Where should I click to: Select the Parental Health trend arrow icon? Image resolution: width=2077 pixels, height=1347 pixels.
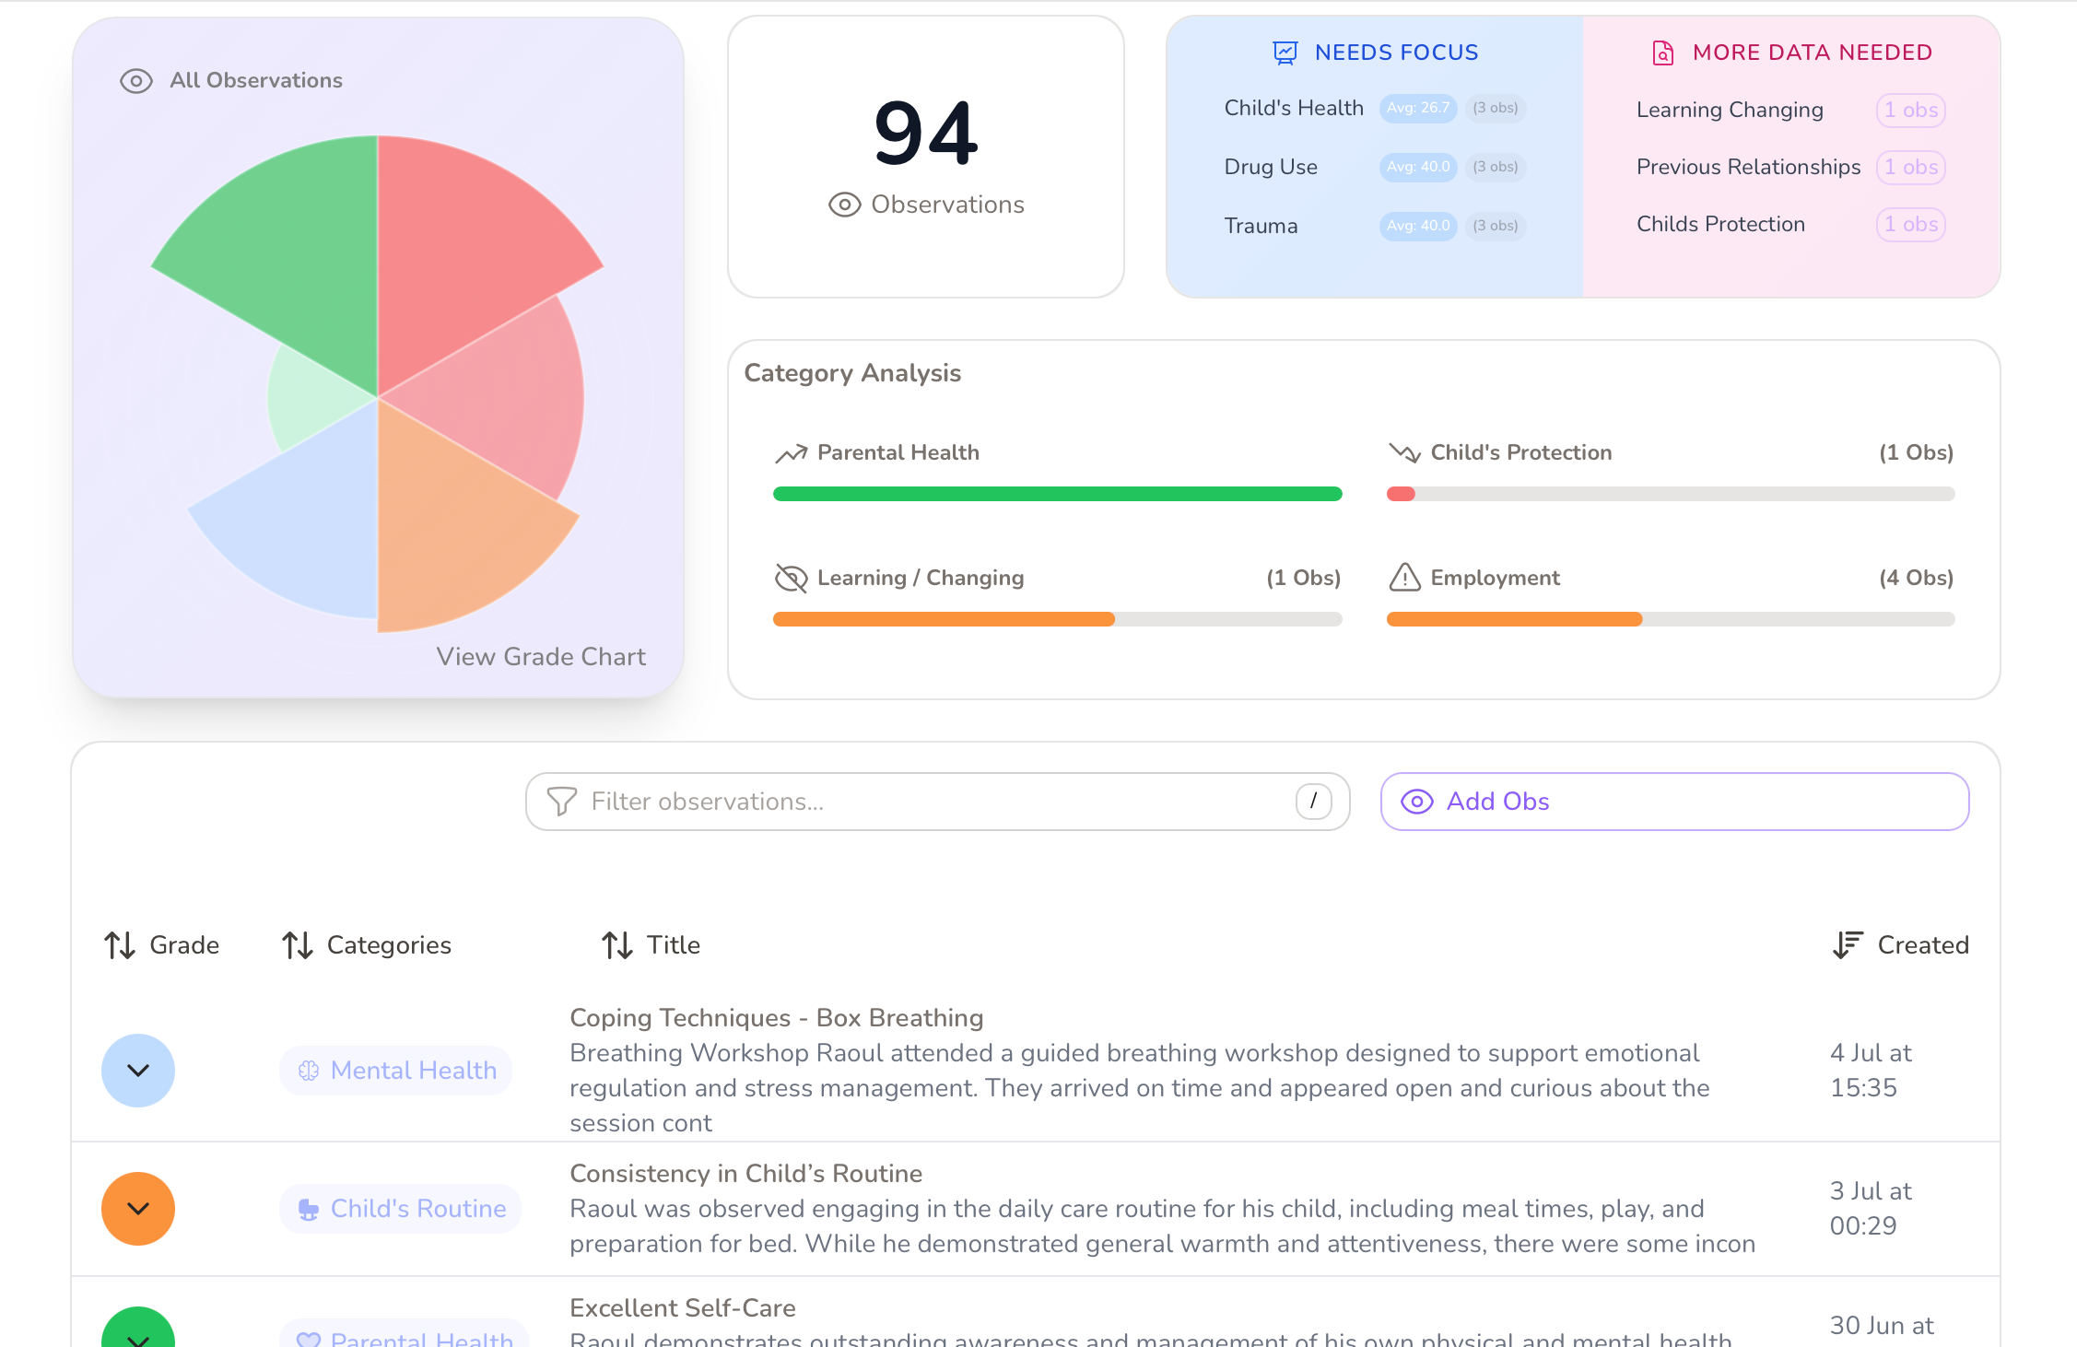click(x=790, y=453)
